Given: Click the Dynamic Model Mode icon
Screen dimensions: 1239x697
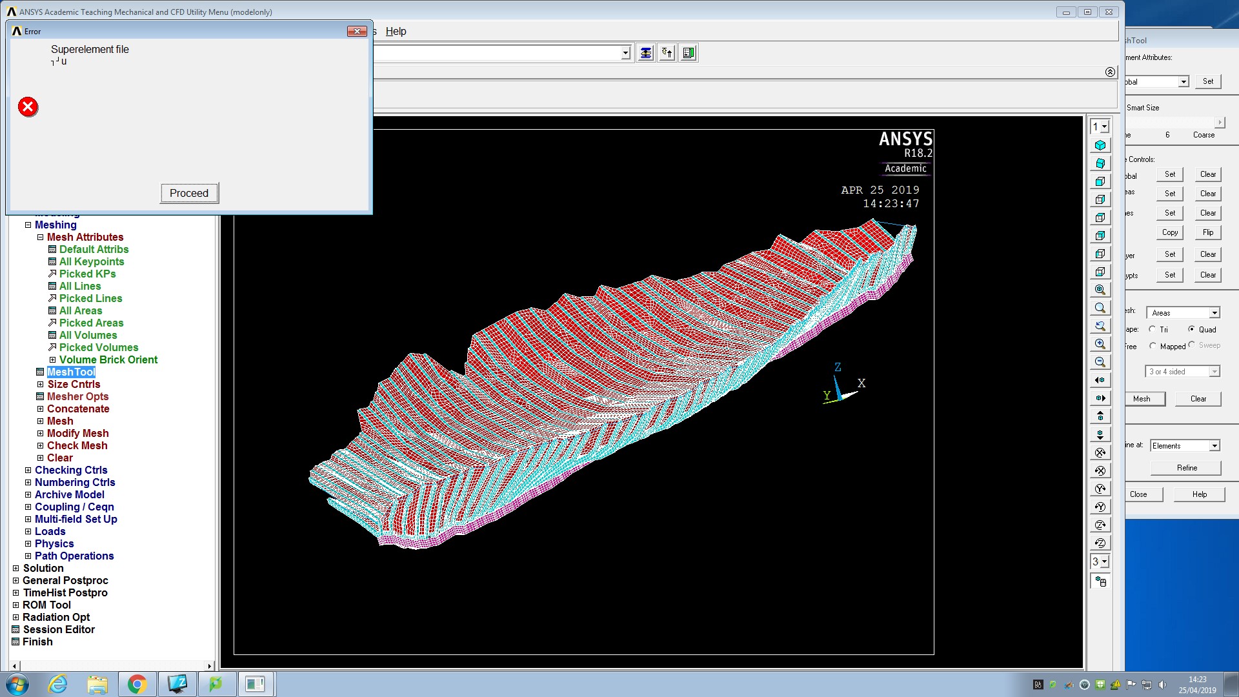Looking at the screenshot, I should [1100, 581].
